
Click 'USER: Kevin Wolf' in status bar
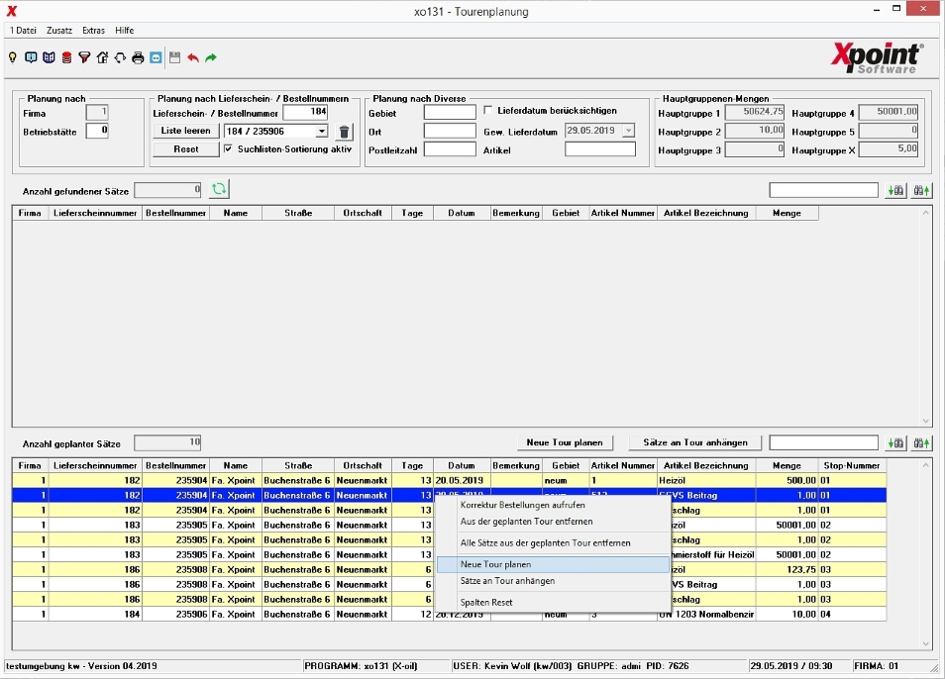[x=513, y=666]
